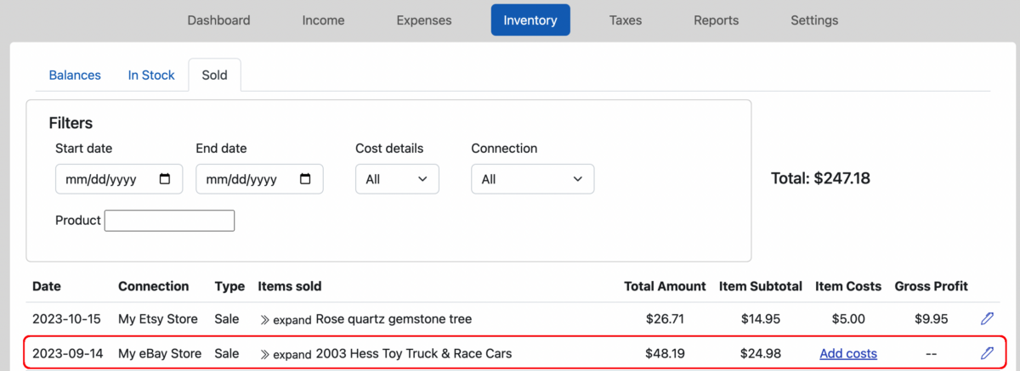Click the My eBay Store connection cell
The image size is (1020, 371).
160,353
